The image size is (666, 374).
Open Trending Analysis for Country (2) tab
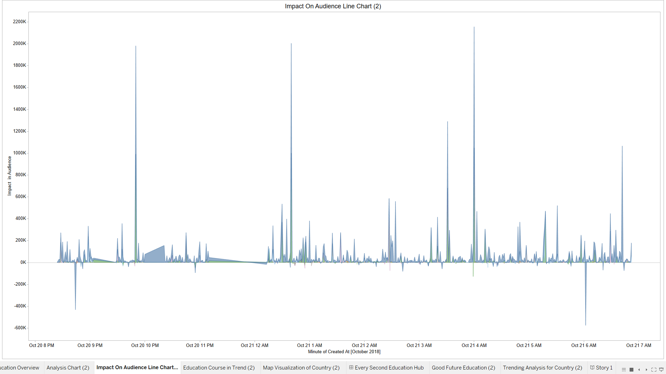[x=543, y=368]
